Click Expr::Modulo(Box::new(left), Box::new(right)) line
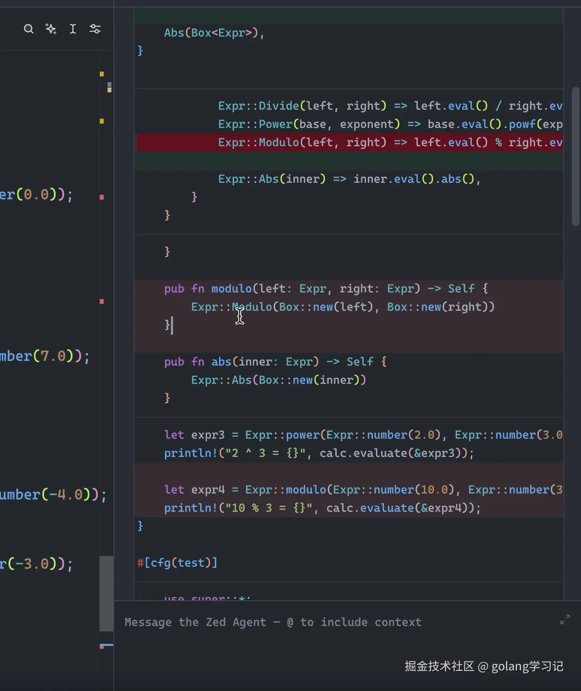This screenshot has height=691, width=581. tap(343, 307)
